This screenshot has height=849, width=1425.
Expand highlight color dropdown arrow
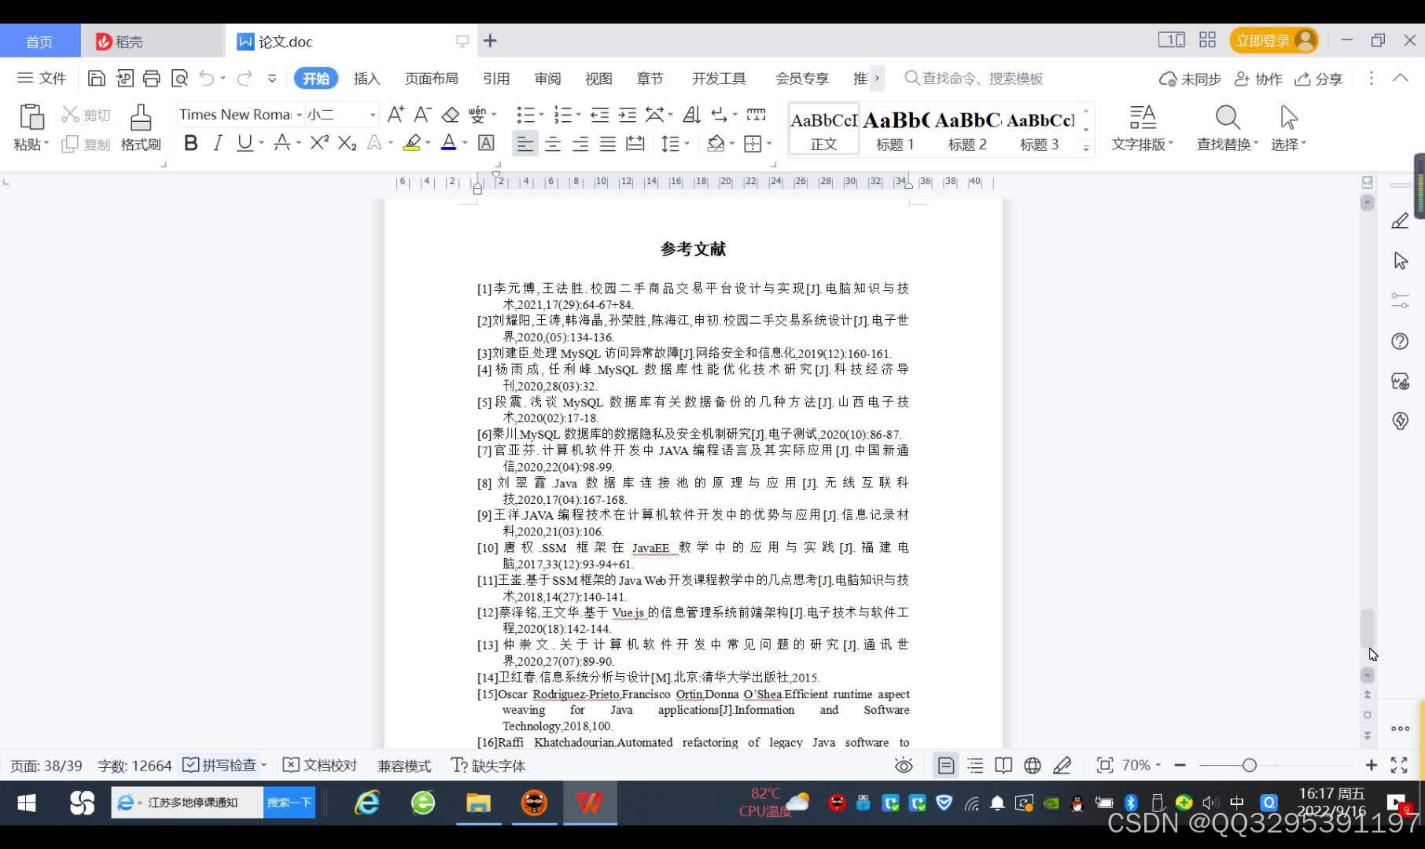(428, 143)
